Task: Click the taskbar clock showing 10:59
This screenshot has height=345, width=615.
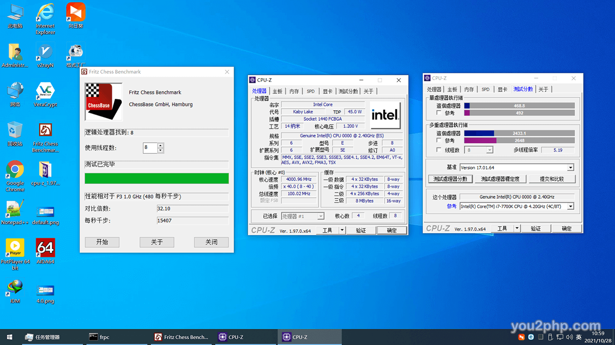Action: pos(598,337)
